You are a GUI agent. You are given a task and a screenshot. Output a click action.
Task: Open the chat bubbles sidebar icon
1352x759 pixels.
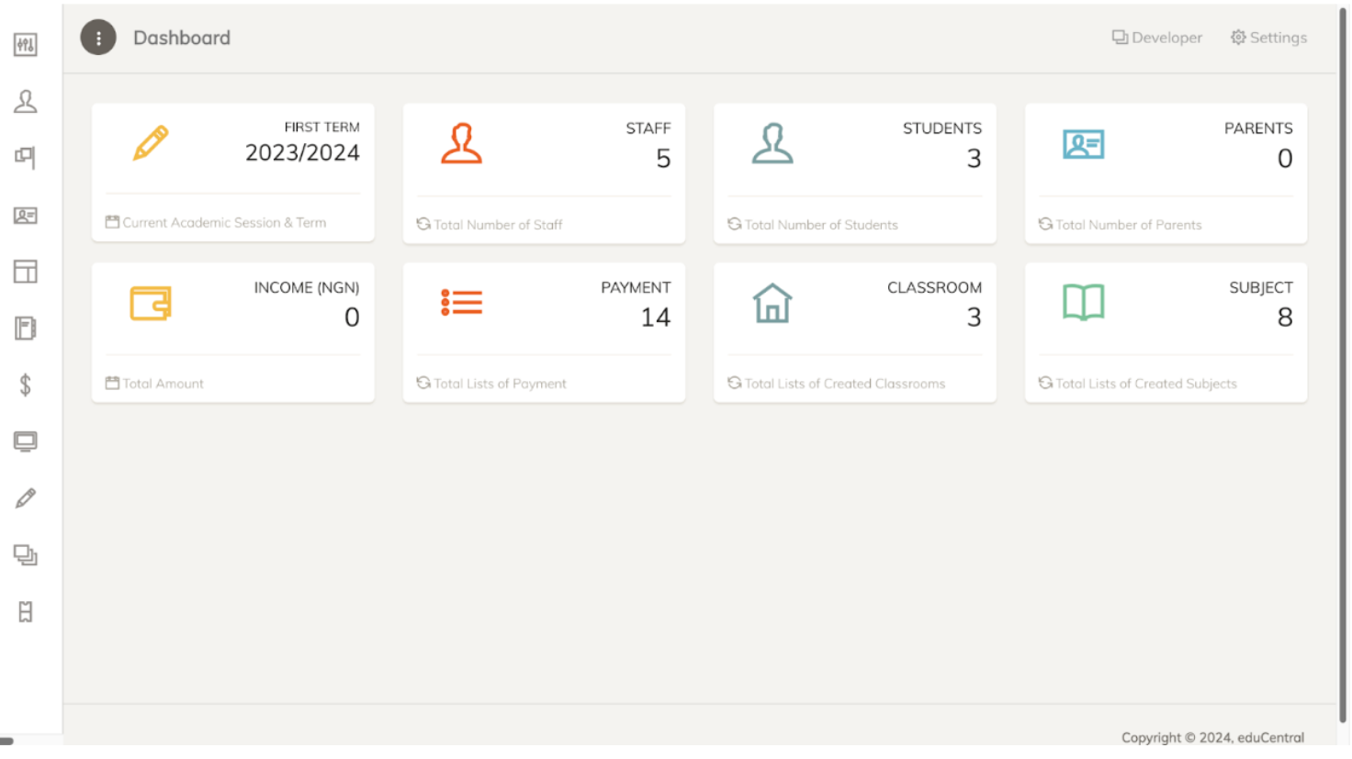click(26, 555)
